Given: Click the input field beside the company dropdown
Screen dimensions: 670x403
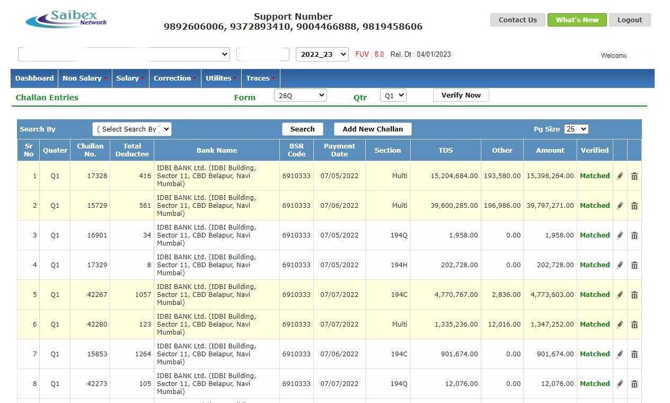Looking at the screenshot, I should pyautogui.click(x=262, y=54).
